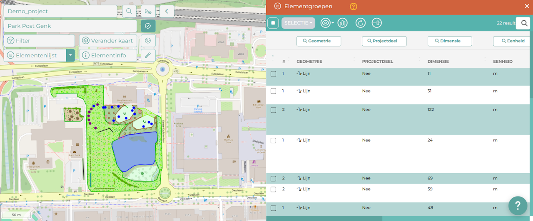
Task: Click Nee in the dimensie 59 row
Action: 366,189
